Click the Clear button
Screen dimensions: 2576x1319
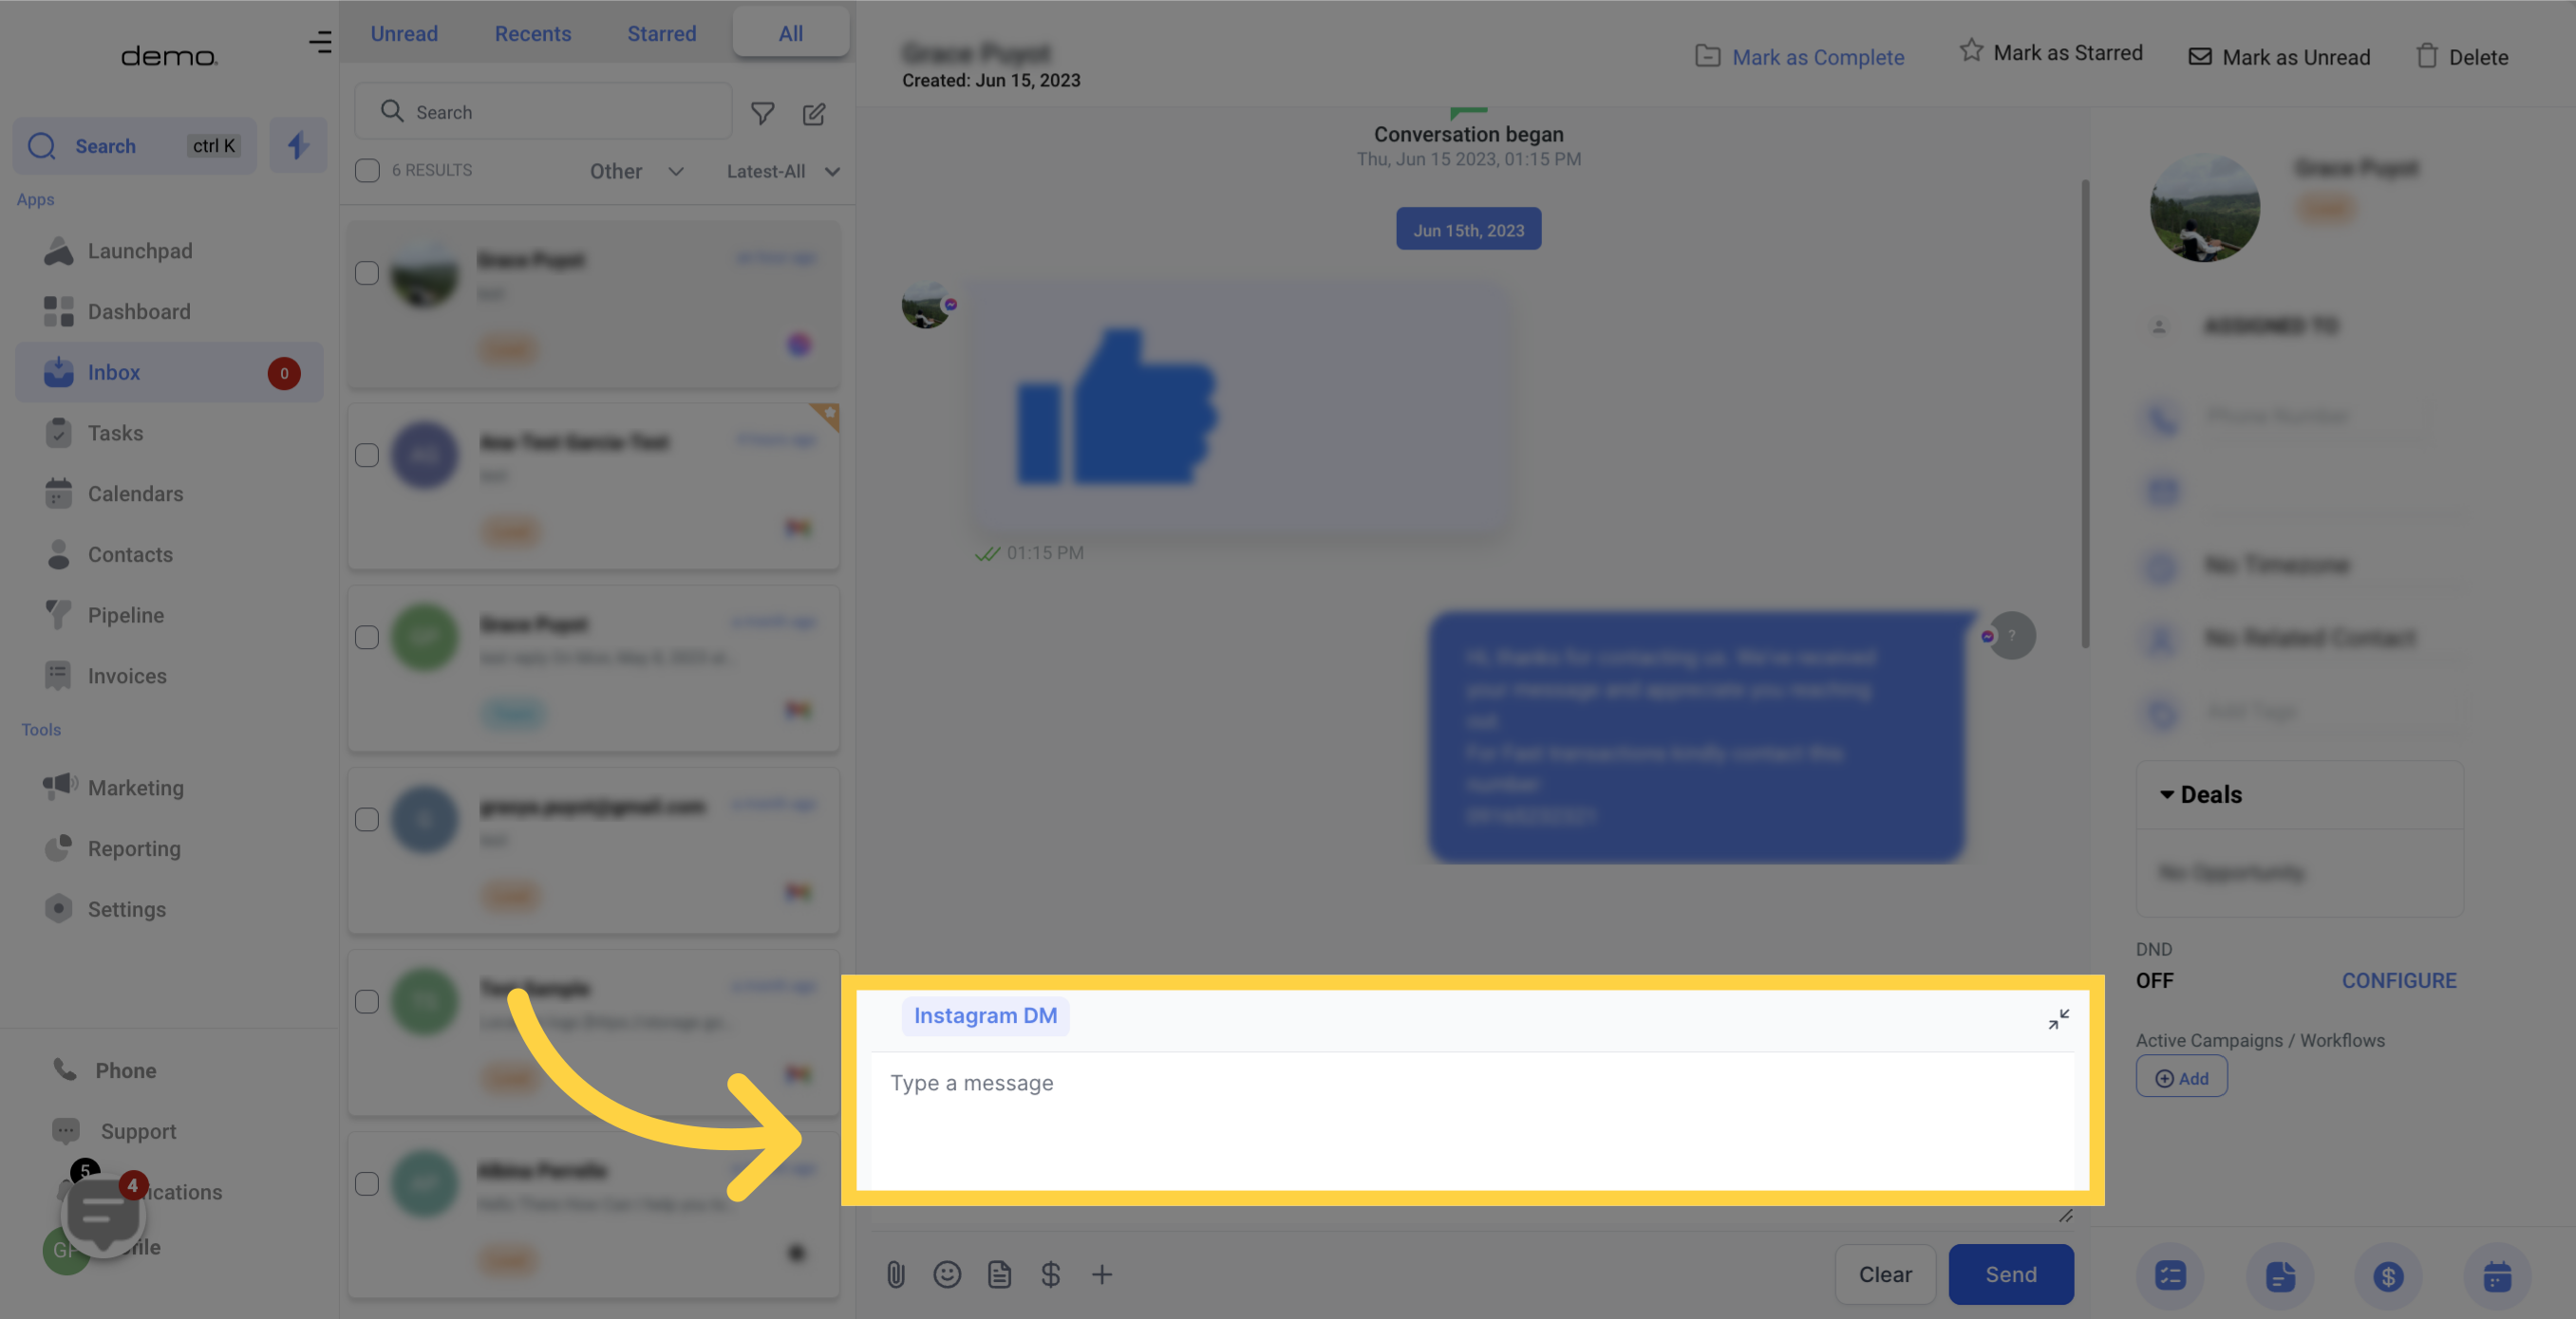[1885, 1274]
